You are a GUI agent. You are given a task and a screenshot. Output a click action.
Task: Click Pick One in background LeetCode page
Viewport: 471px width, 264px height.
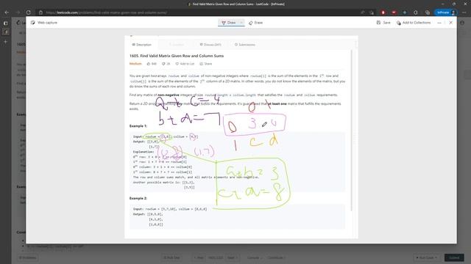pos(171,257)
